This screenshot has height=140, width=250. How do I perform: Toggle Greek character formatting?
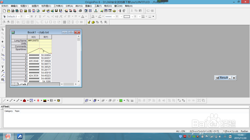click(x=56, y=16)
